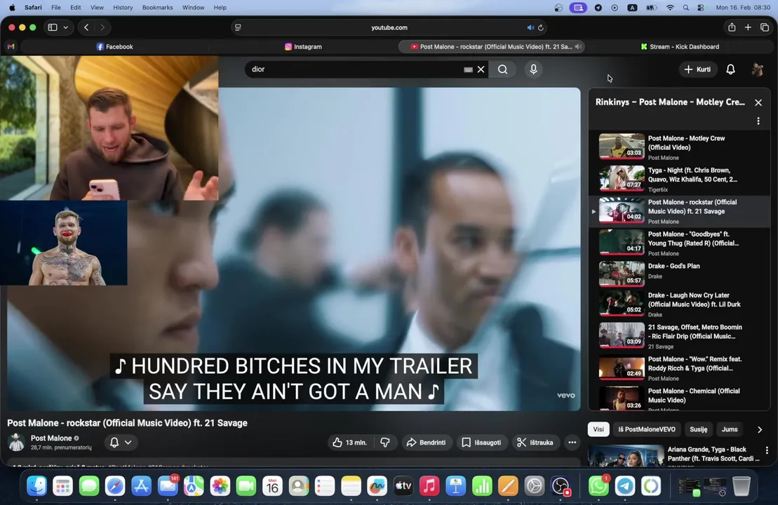Switch to the Instagram tab

pos(303,46)
